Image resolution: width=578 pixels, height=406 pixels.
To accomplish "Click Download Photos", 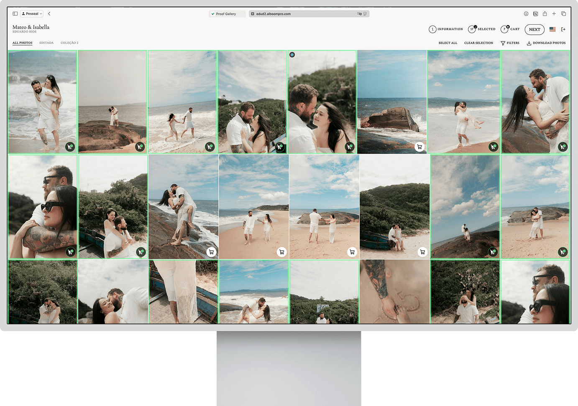I will click(546, 43).
